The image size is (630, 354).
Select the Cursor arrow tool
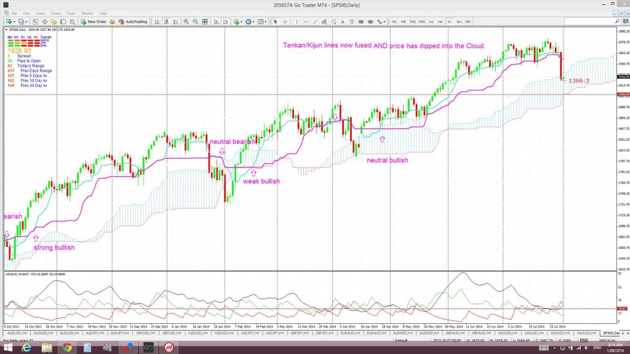275,22
